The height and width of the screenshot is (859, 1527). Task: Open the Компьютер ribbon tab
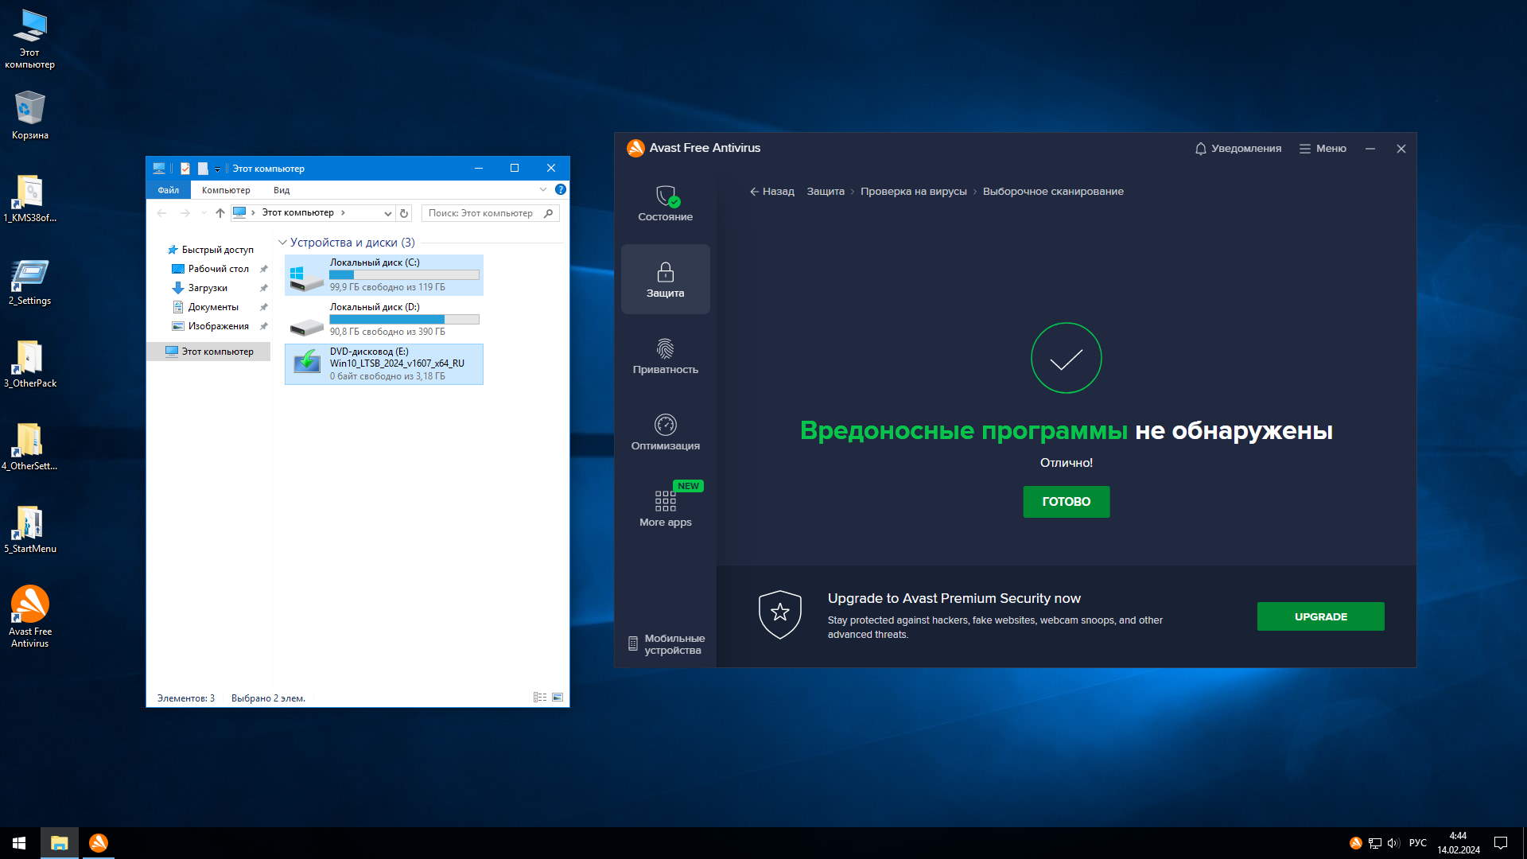click(226, 190)
